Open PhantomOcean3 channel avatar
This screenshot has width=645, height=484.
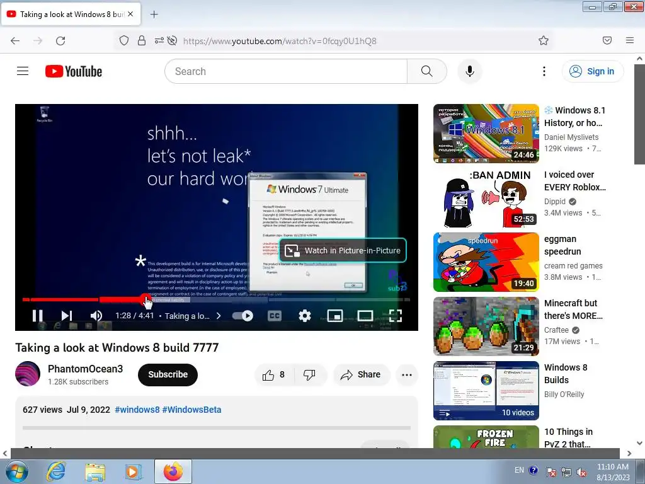click(x=28, y=374)
